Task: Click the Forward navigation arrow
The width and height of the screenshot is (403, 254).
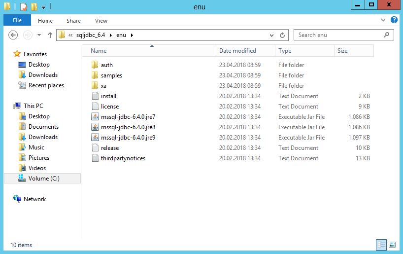Action: point(28,35)
